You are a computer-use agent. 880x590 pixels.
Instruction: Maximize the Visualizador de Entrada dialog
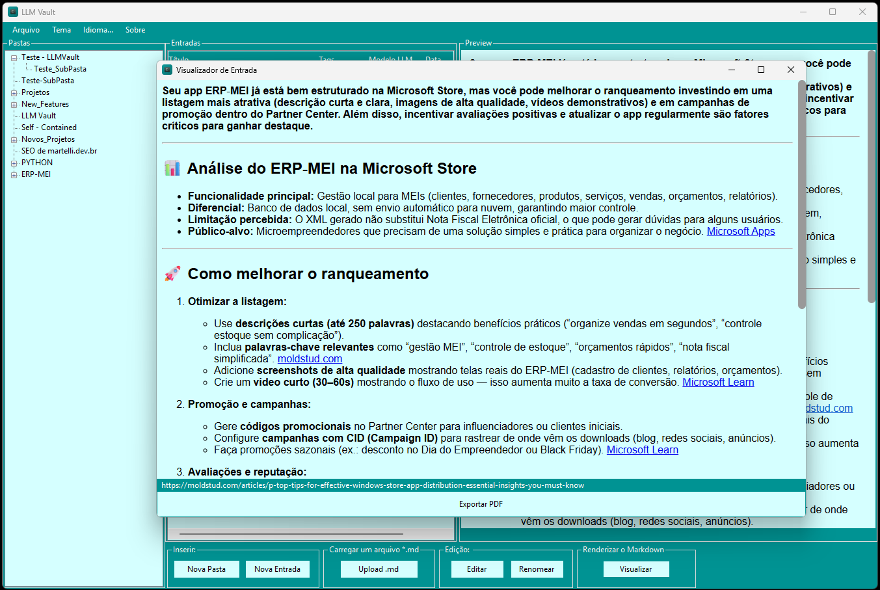761,70
